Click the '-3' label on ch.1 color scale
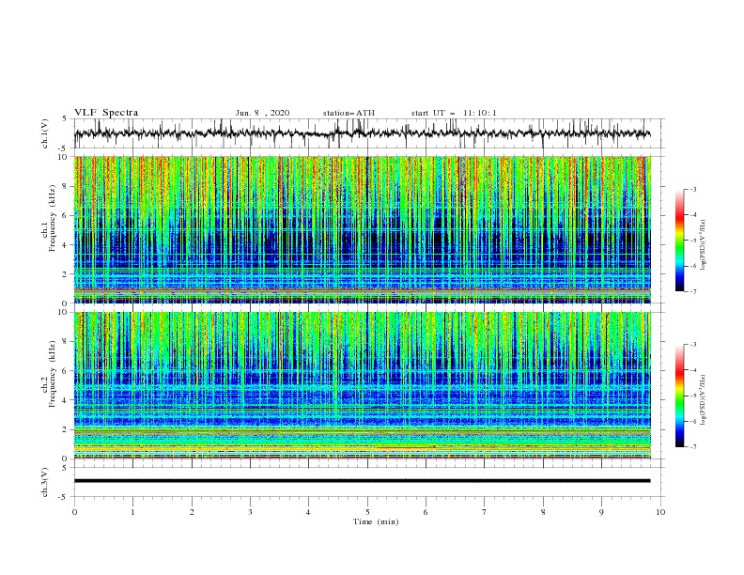The width and height of the screenshot is (744, 575). tap(692, 189)
